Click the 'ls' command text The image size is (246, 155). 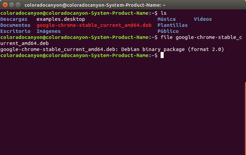[163, 13]
